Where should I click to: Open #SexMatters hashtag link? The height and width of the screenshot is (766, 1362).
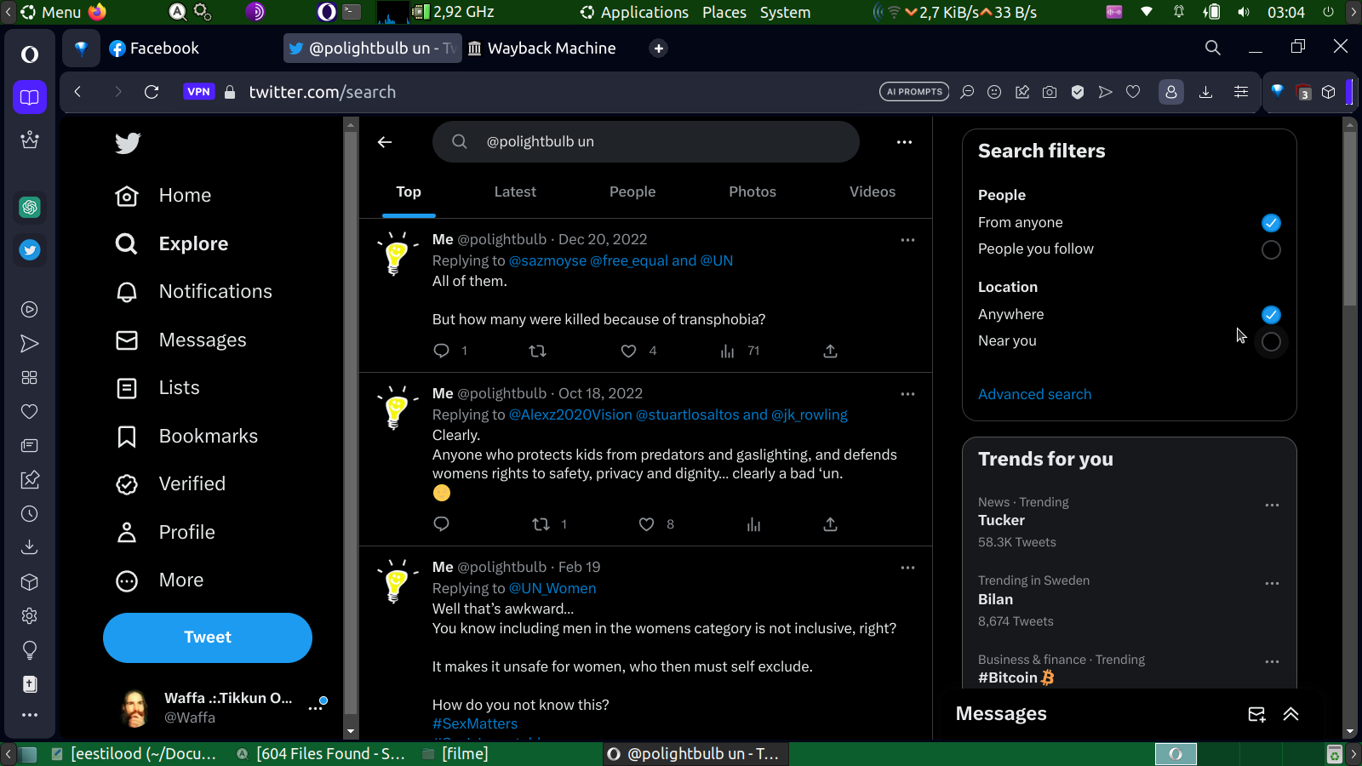click(x=475, y=723)
